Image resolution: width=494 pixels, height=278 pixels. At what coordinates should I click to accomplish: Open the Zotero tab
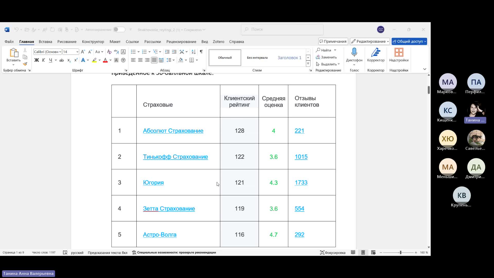[218, 41]
